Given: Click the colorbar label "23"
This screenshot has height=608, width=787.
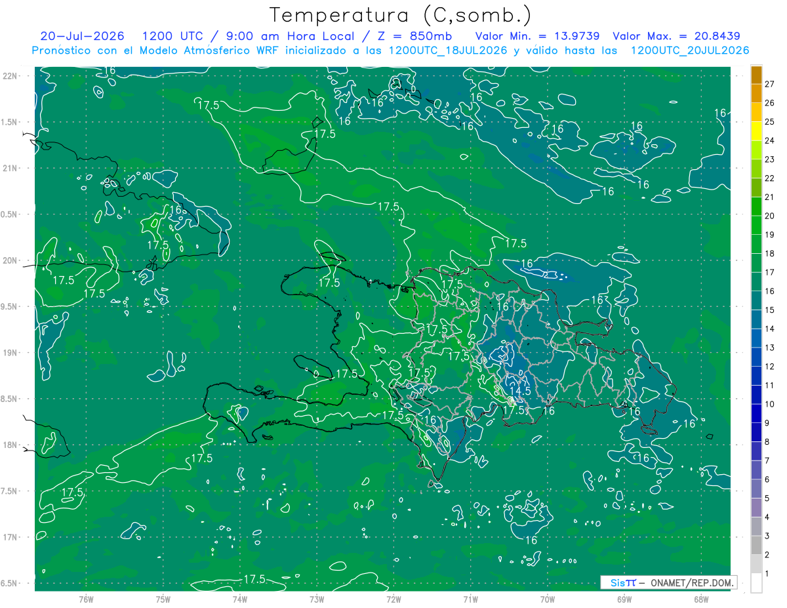Looking at the screenshot, I should point(770,159).
